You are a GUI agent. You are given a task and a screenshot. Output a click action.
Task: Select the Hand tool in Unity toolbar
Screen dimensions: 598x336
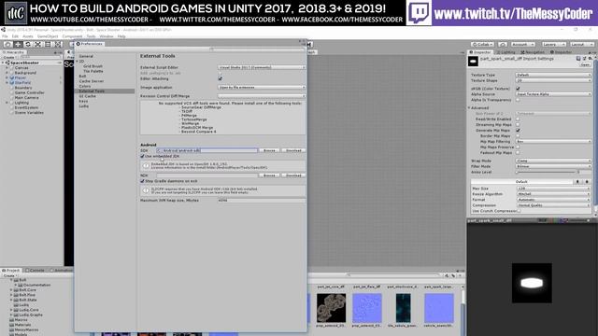click(7, 45)
